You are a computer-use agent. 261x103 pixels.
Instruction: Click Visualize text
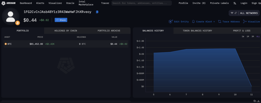tap(254, 22)
